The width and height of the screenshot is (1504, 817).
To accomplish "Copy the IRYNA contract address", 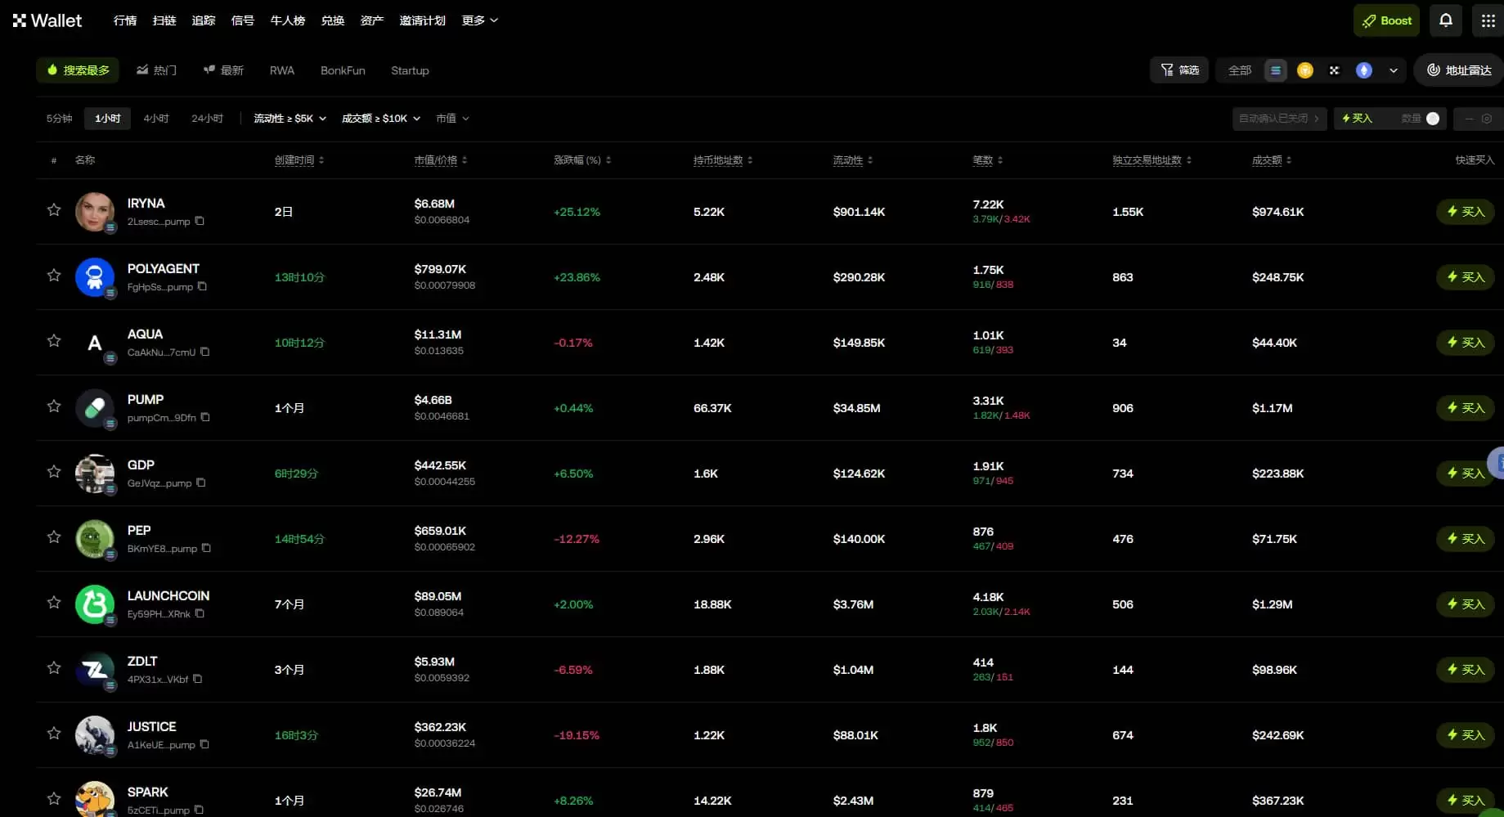I will [200, 221].
